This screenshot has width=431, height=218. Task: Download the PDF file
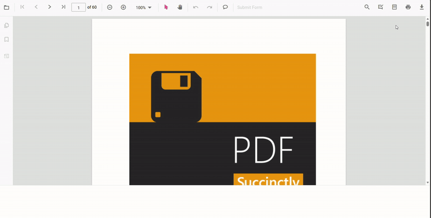pyautogui.click(x=422, y=8)
